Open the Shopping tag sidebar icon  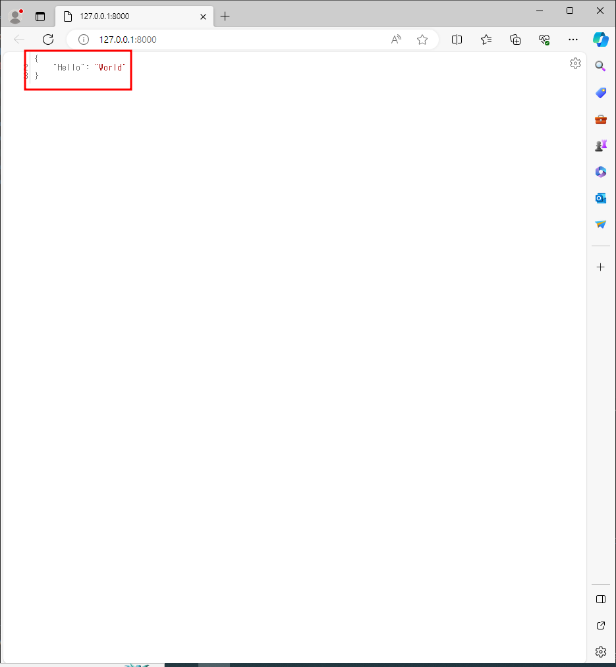tap(601, 93)
